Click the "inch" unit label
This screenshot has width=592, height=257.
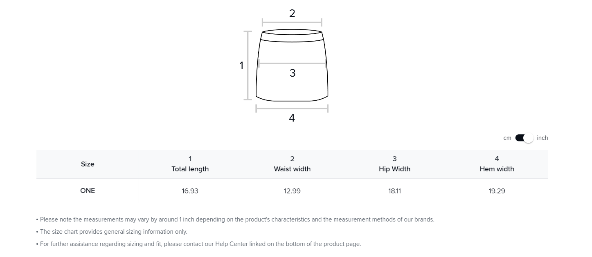[x=542, y=138]
